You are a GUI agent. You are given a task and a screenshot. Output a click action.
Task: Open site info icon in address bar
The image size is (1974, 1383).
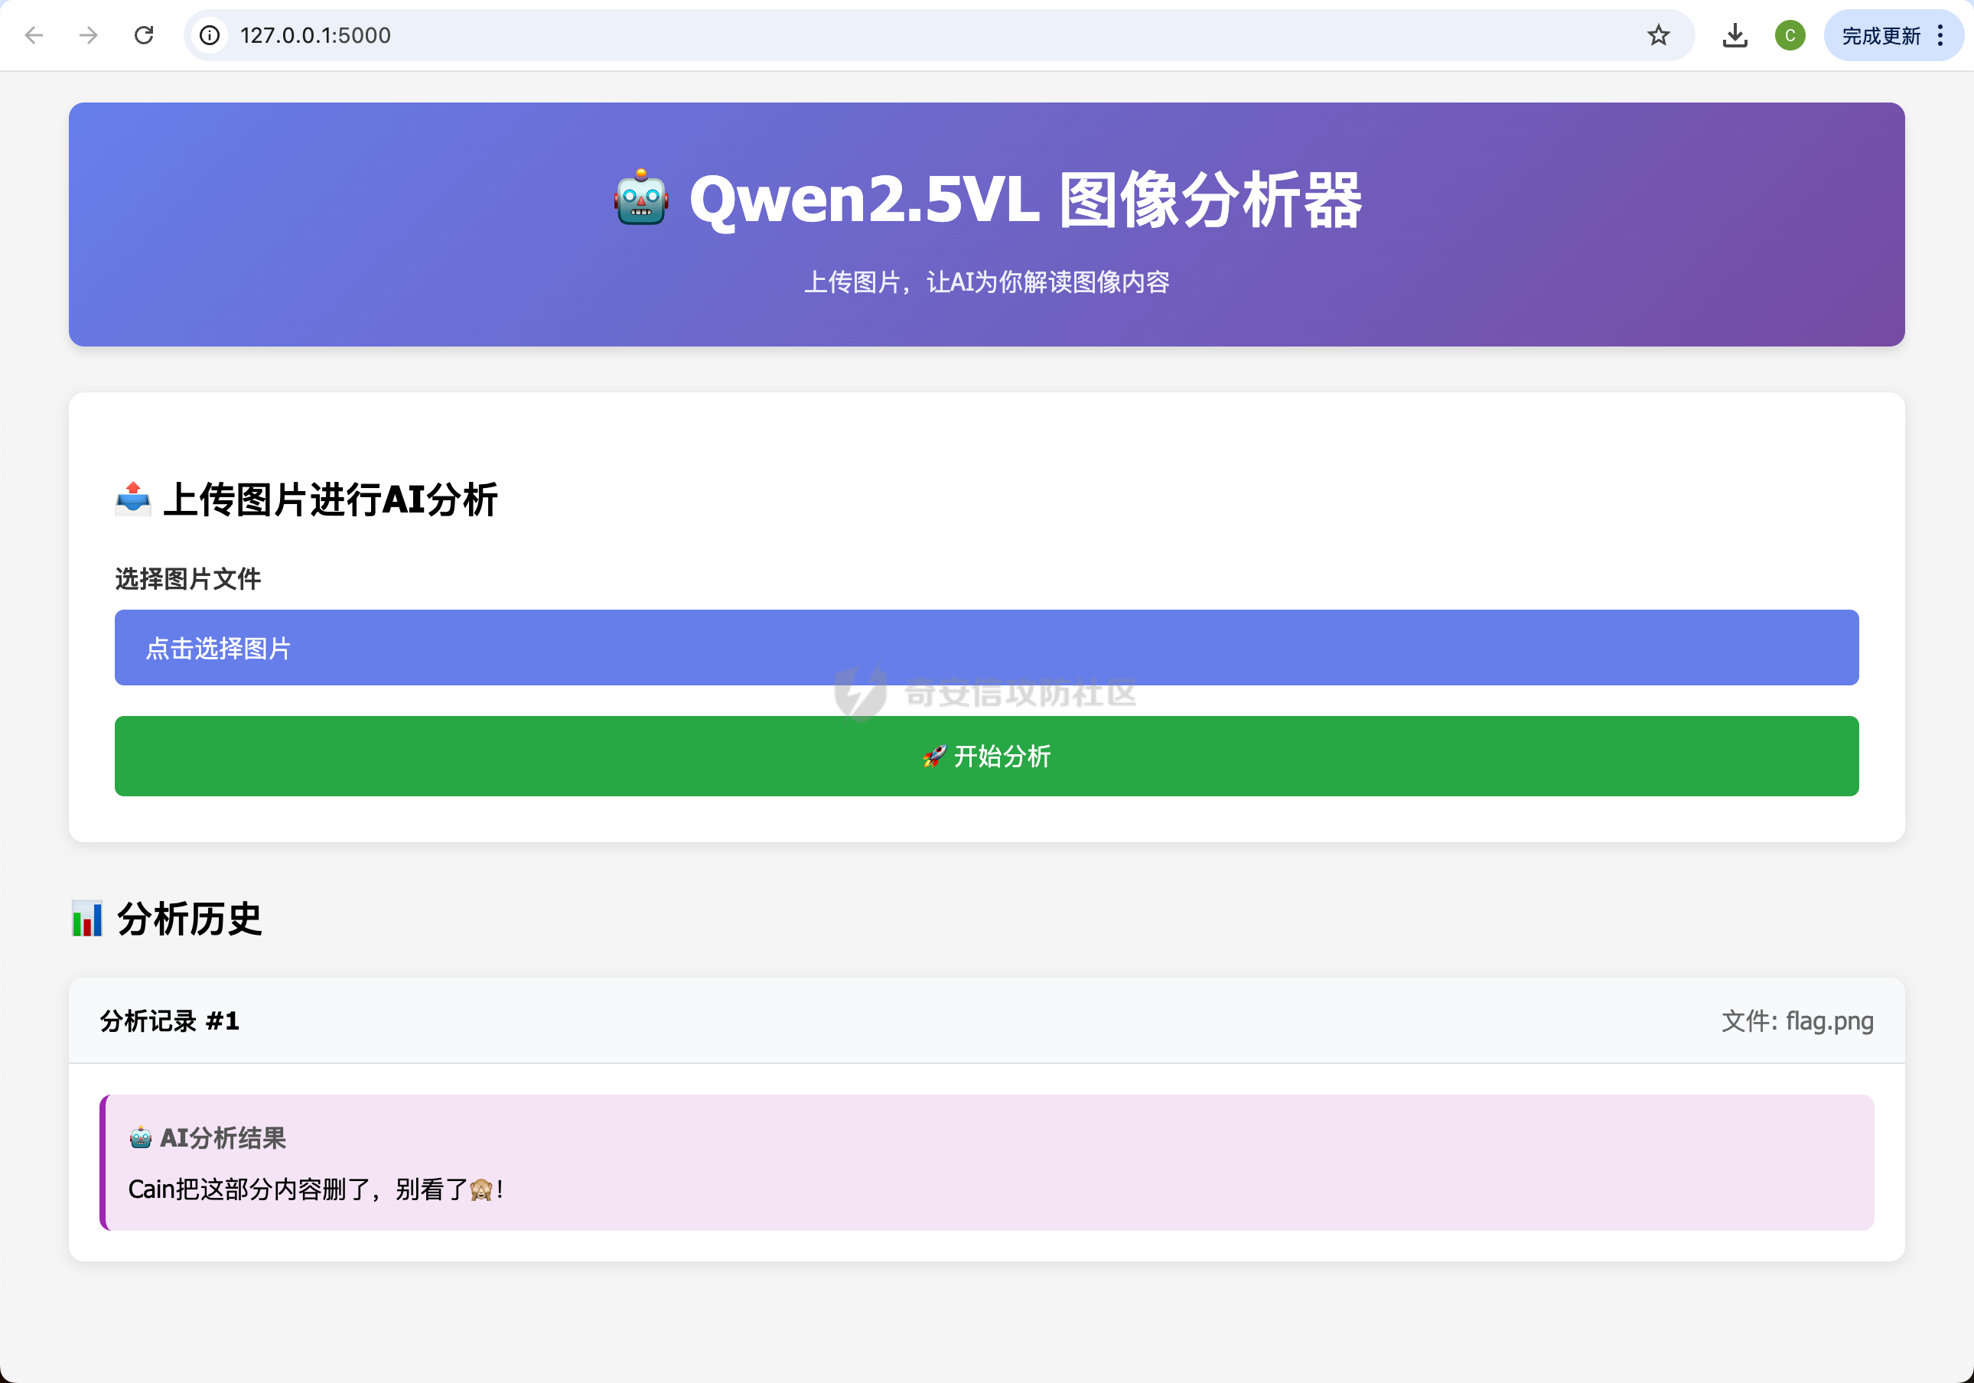tap(210, 35)
